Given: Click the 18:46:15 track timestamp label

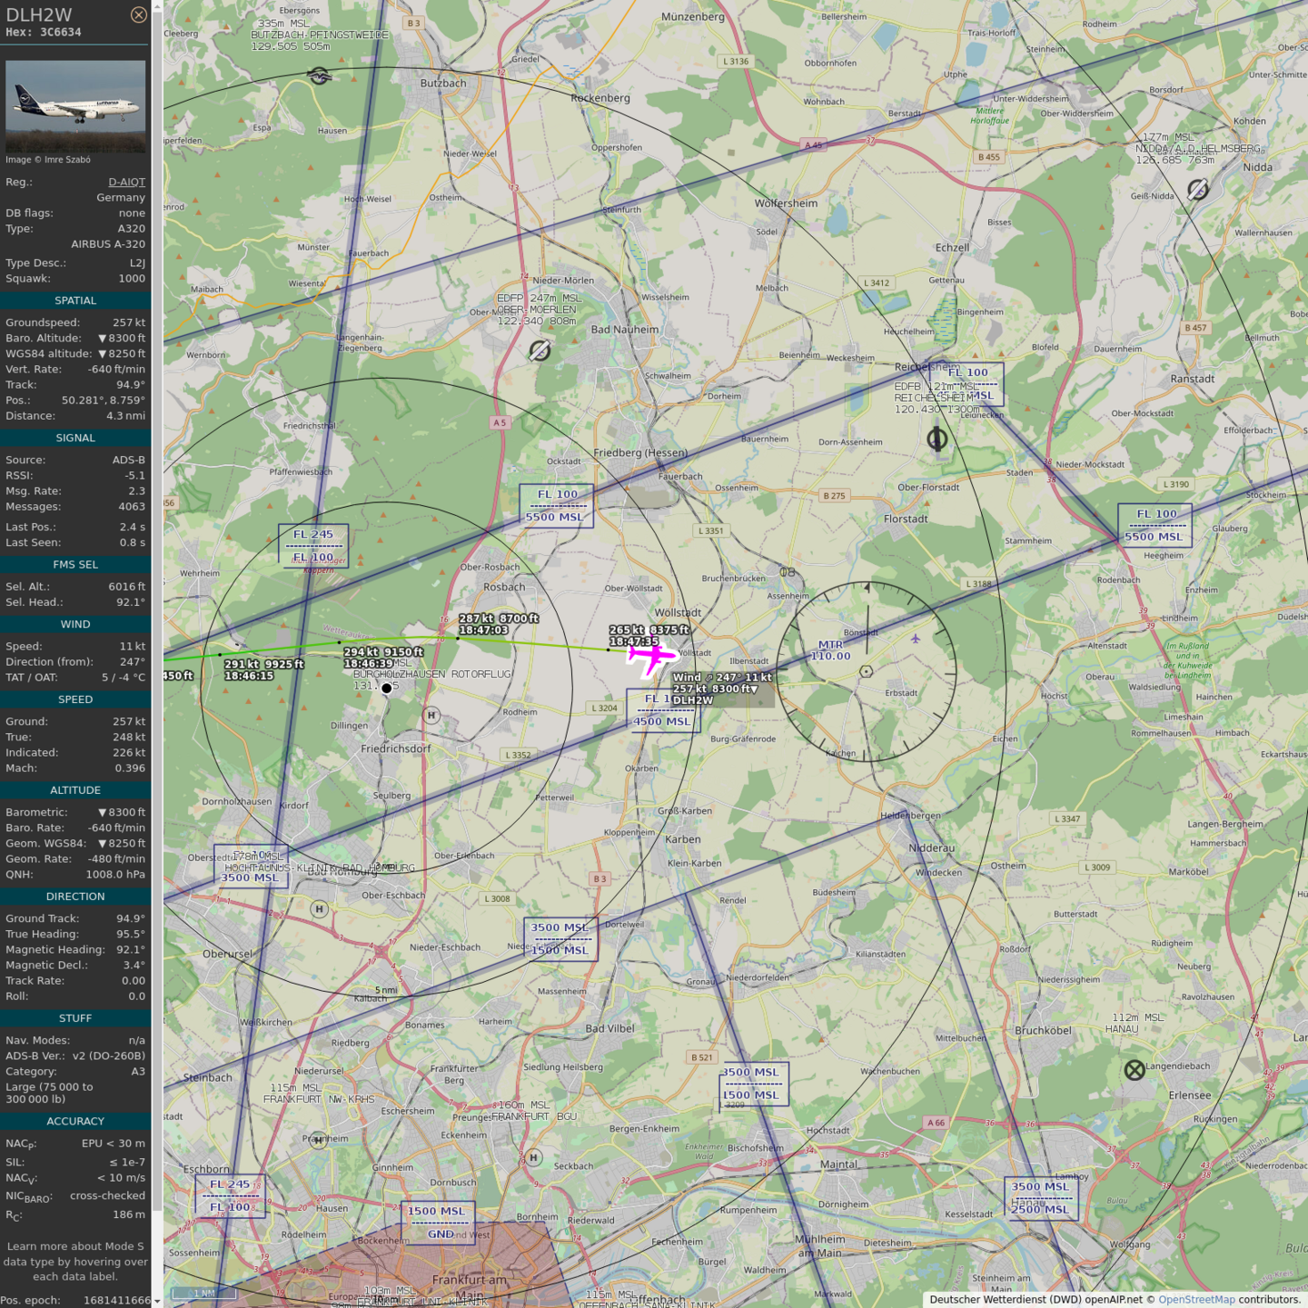Looking at the screenshot, I should [x=249, y=677].
